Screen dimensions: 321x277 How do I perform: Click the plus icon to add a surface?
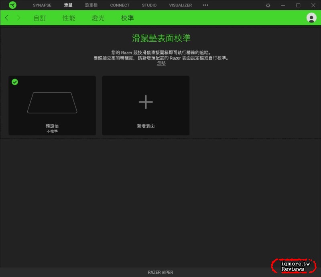(146, 102)
